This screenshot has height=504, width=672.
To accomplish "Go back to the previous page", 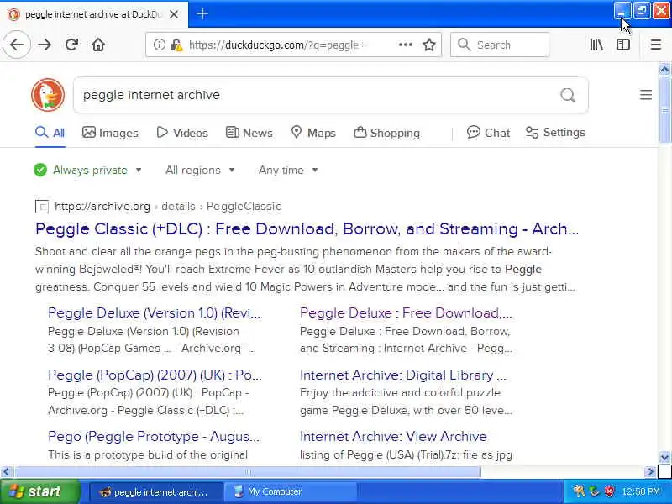I will pos(17,45).
